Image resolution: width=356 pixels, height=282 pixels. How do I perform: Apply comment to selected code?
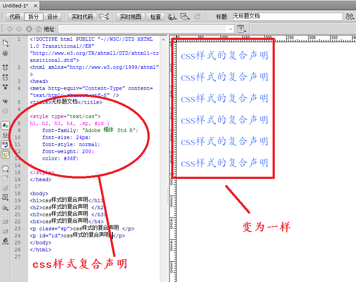(5, 168)
